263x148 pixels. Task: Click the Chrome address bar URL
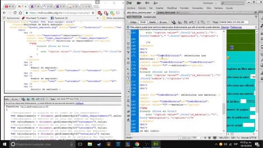pyautogui.click(x=60, y=13)
